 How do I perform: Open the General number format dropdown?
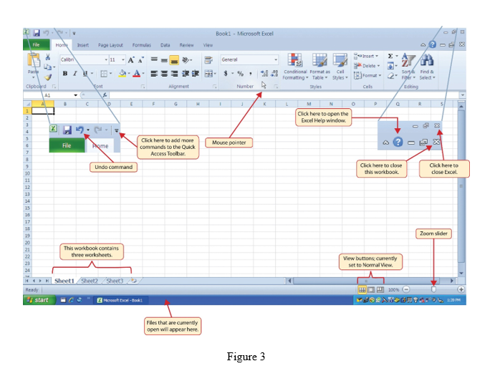[276, 59]
